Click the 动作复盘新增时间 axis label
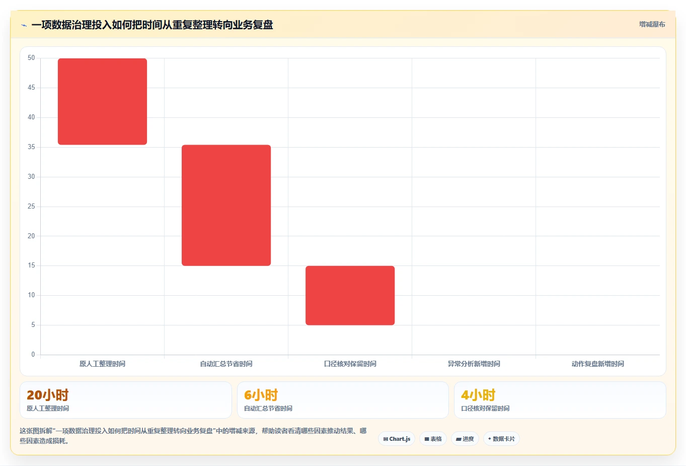The image size is (686, 466). pyautogui.click(x=598, y=364)
